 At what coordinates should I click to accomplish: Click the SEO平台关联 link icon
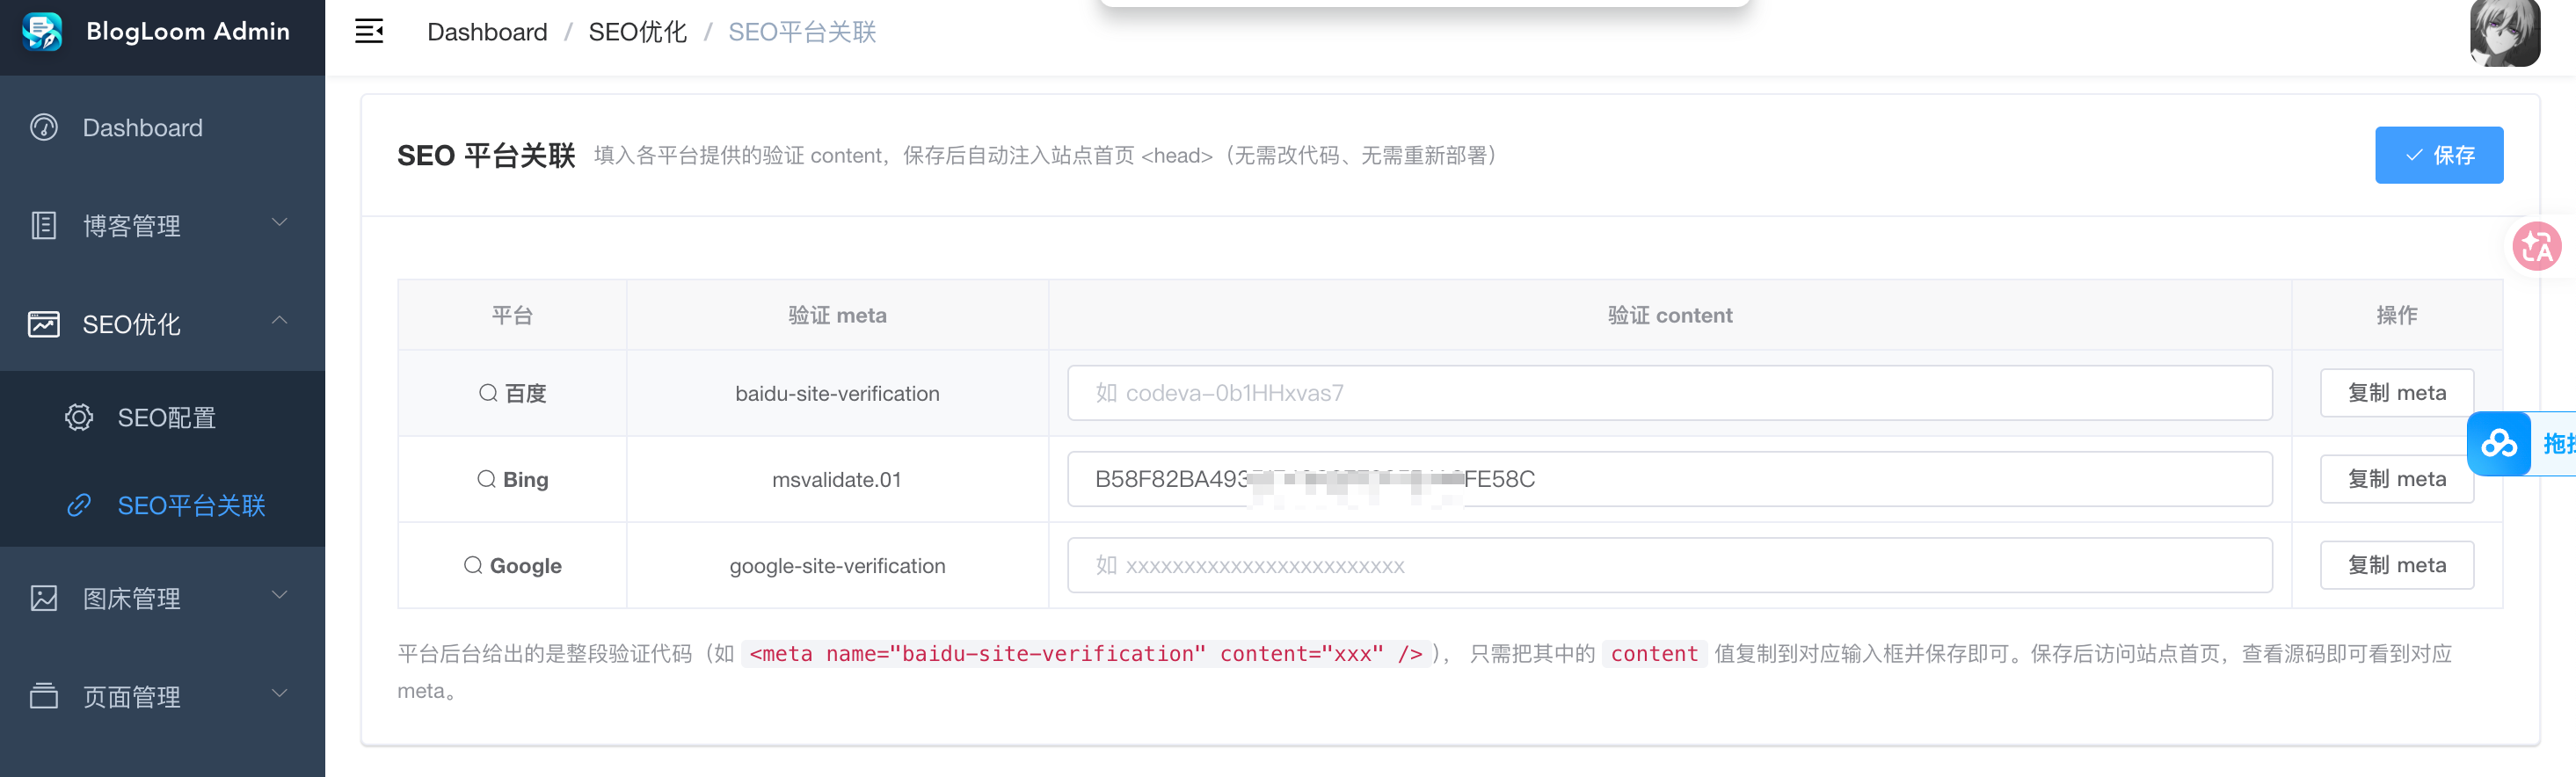(x=79, y=505)
